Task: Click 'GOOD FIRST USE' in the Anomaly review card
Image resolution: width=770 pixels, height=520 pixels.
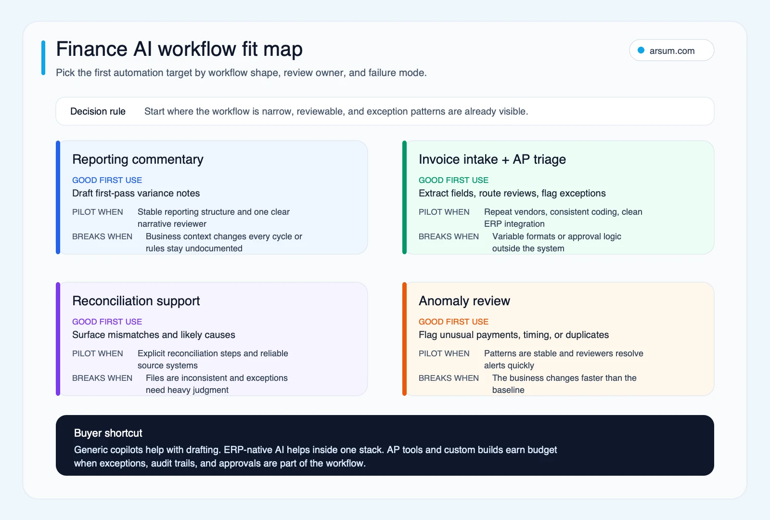Action: coord(453,322)
